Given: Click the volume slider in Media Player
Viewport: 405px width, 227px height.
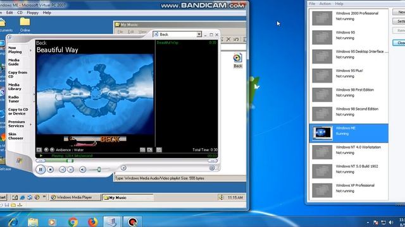Looking at the screenshot, I should tap(99, 170).
